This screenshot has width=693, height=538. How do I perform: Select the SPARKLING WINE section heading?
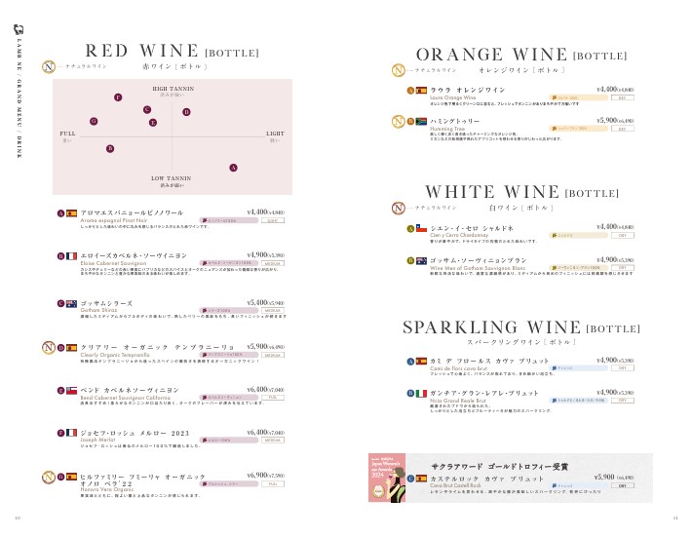coord(508,327)
